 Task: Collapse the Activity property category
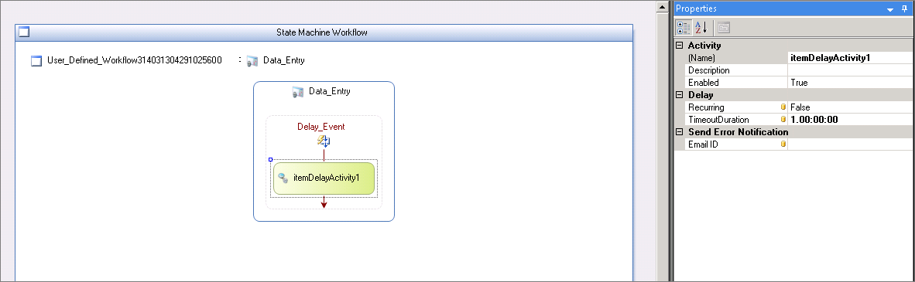(x=679, y=46)
